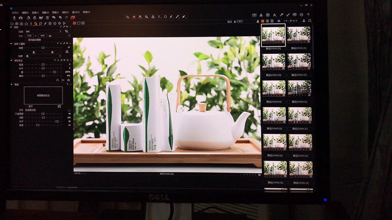Open the Details magnifier tool tab
Viewport: 392px width, 220px height.
(x=40, y=24)
